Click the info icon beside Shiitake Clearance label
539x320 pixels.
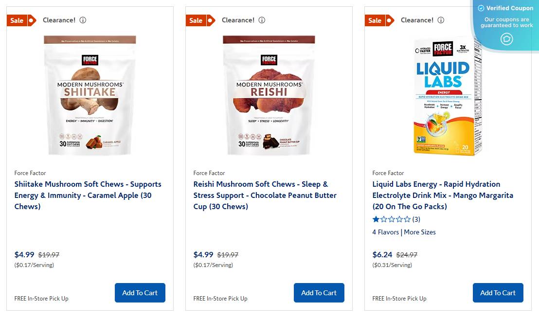(x=83, y=20)
